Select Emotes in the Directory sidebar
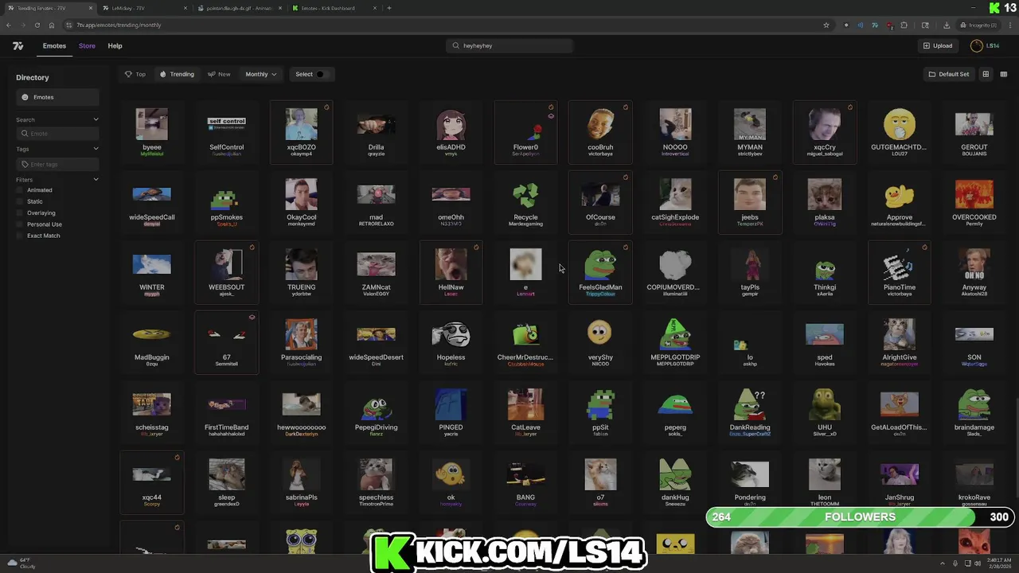This screenshot has height=573, width=1019. pos(57,97)
